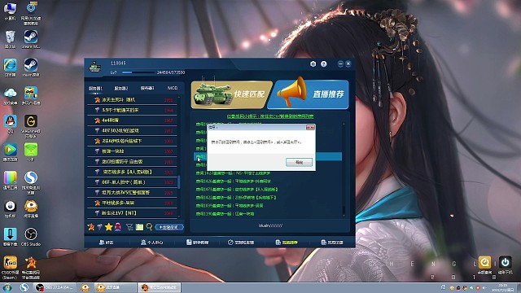The image size is (521, 293).
Task: Show favorite rooms with yellow star icon
Action: (108, 227)
